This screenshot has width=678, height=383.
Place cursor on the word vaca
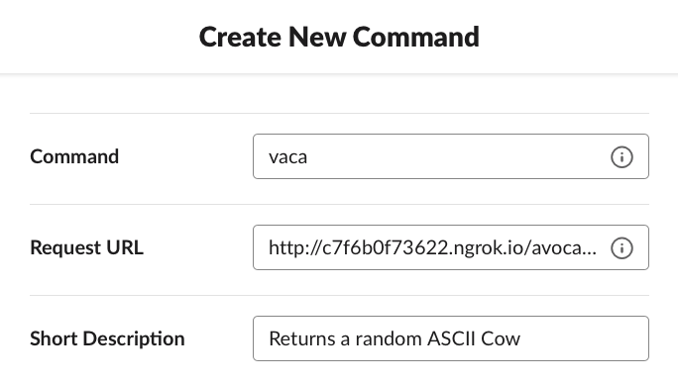(x=288, y=157)
